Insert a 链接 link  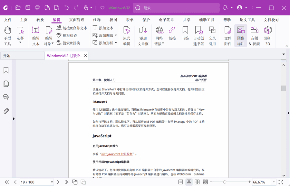click(172, 33)
